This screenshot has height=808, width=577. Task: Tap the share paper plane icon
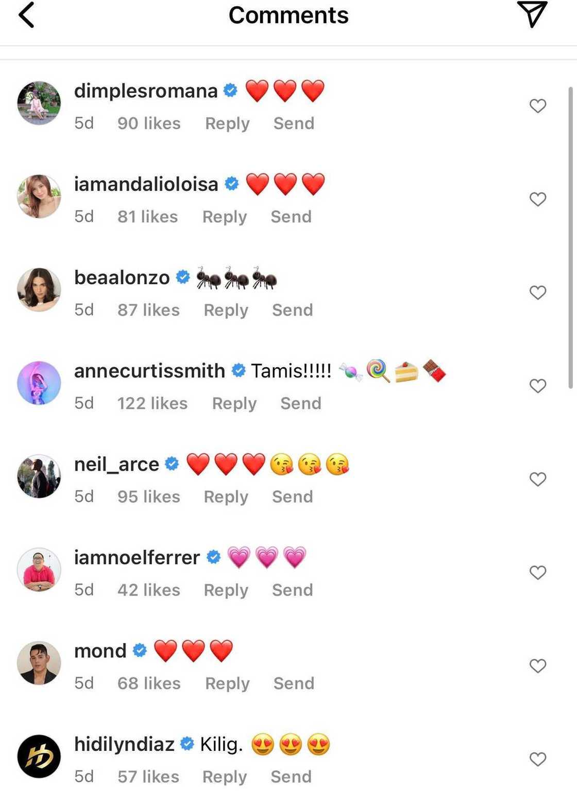click(532, 14)
